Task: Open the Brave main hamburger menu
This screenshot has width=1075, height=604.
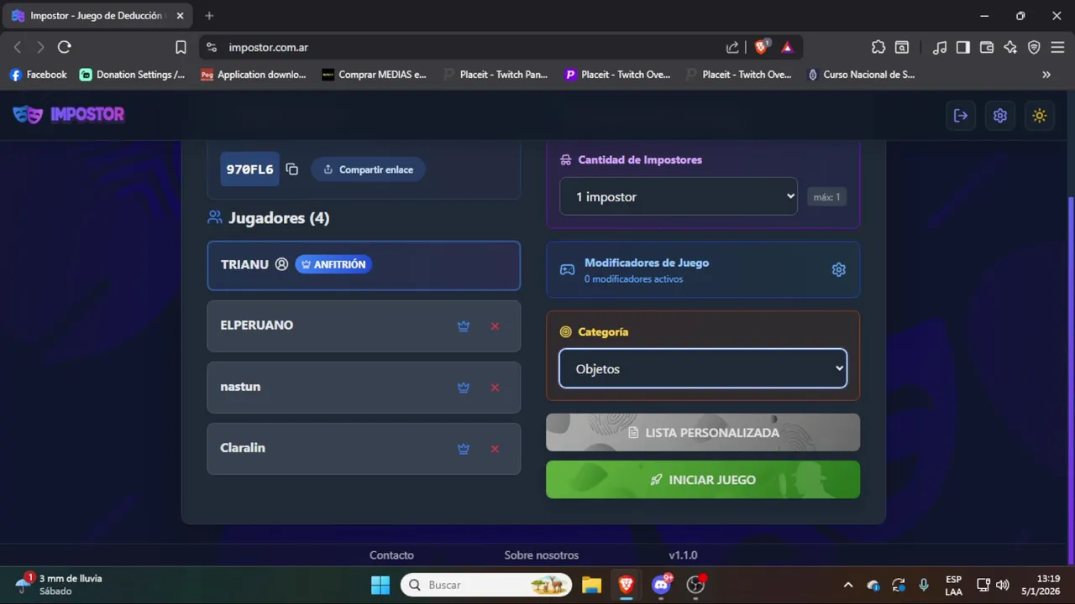Action: (1057, 48)
